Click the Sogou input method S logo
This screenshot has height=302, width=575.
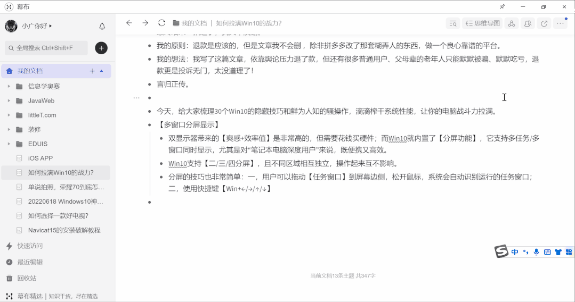click(501, 251)
